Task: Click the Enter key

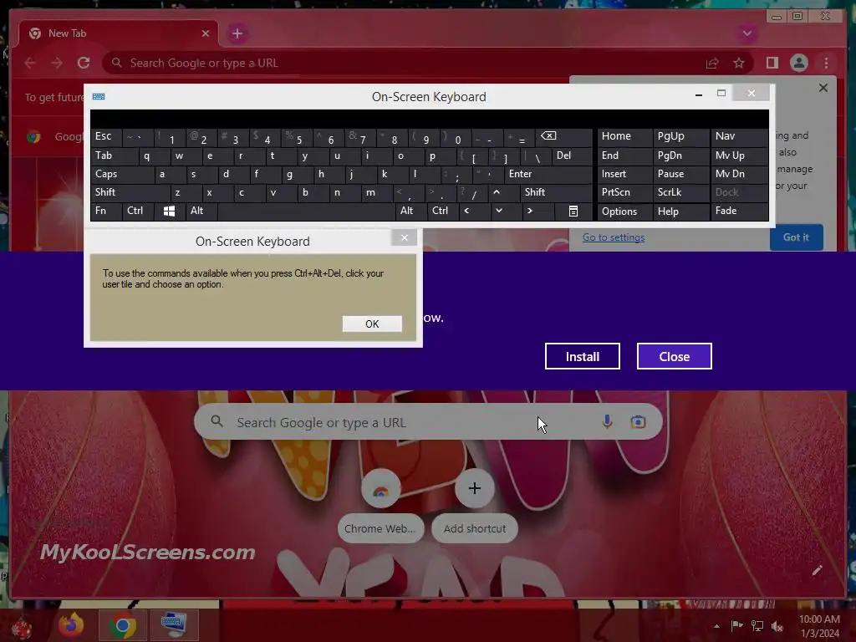Action: tap(548, 174)
